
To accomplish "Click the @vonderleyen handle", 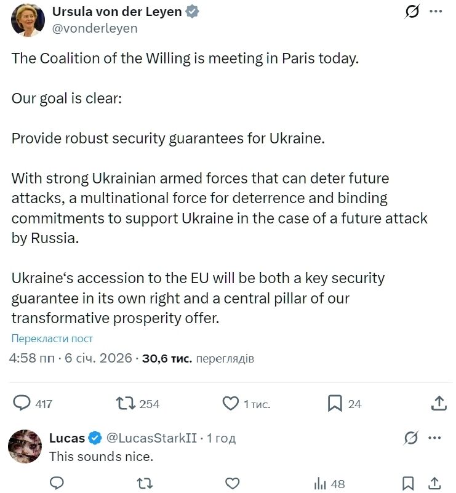I will point(95,28).
